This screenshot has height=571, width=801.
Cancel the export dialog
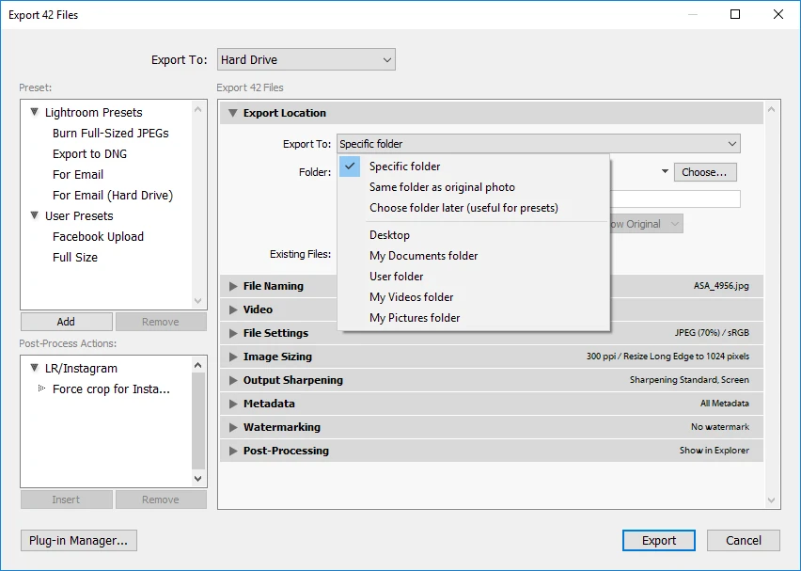click(x=744, y=540)
